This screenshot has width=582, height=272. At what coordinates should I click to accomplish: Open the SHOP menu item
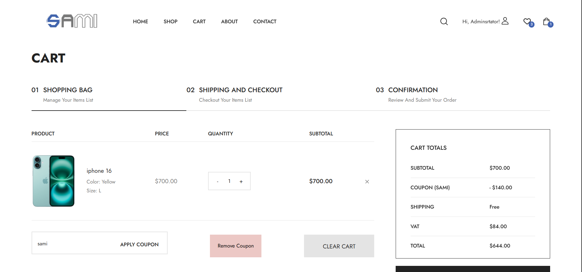coord(170,21)
